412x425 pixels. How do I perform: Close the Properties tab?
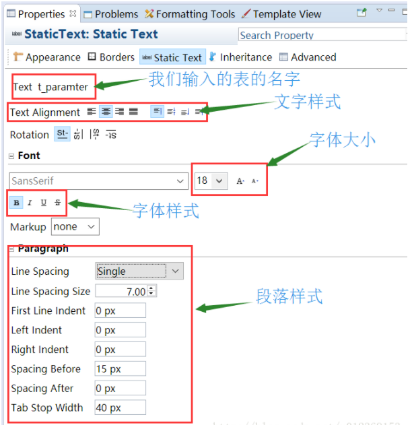coord(73,13)
